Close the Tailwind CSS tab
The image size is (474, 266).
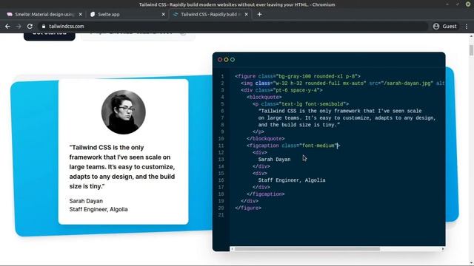247,14
